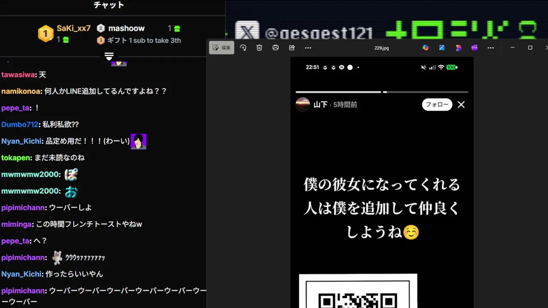This screenshot has width=548, height=308.
Task: Click message この時間フレンチトーストやねw
Action: [x=89, y=224]
